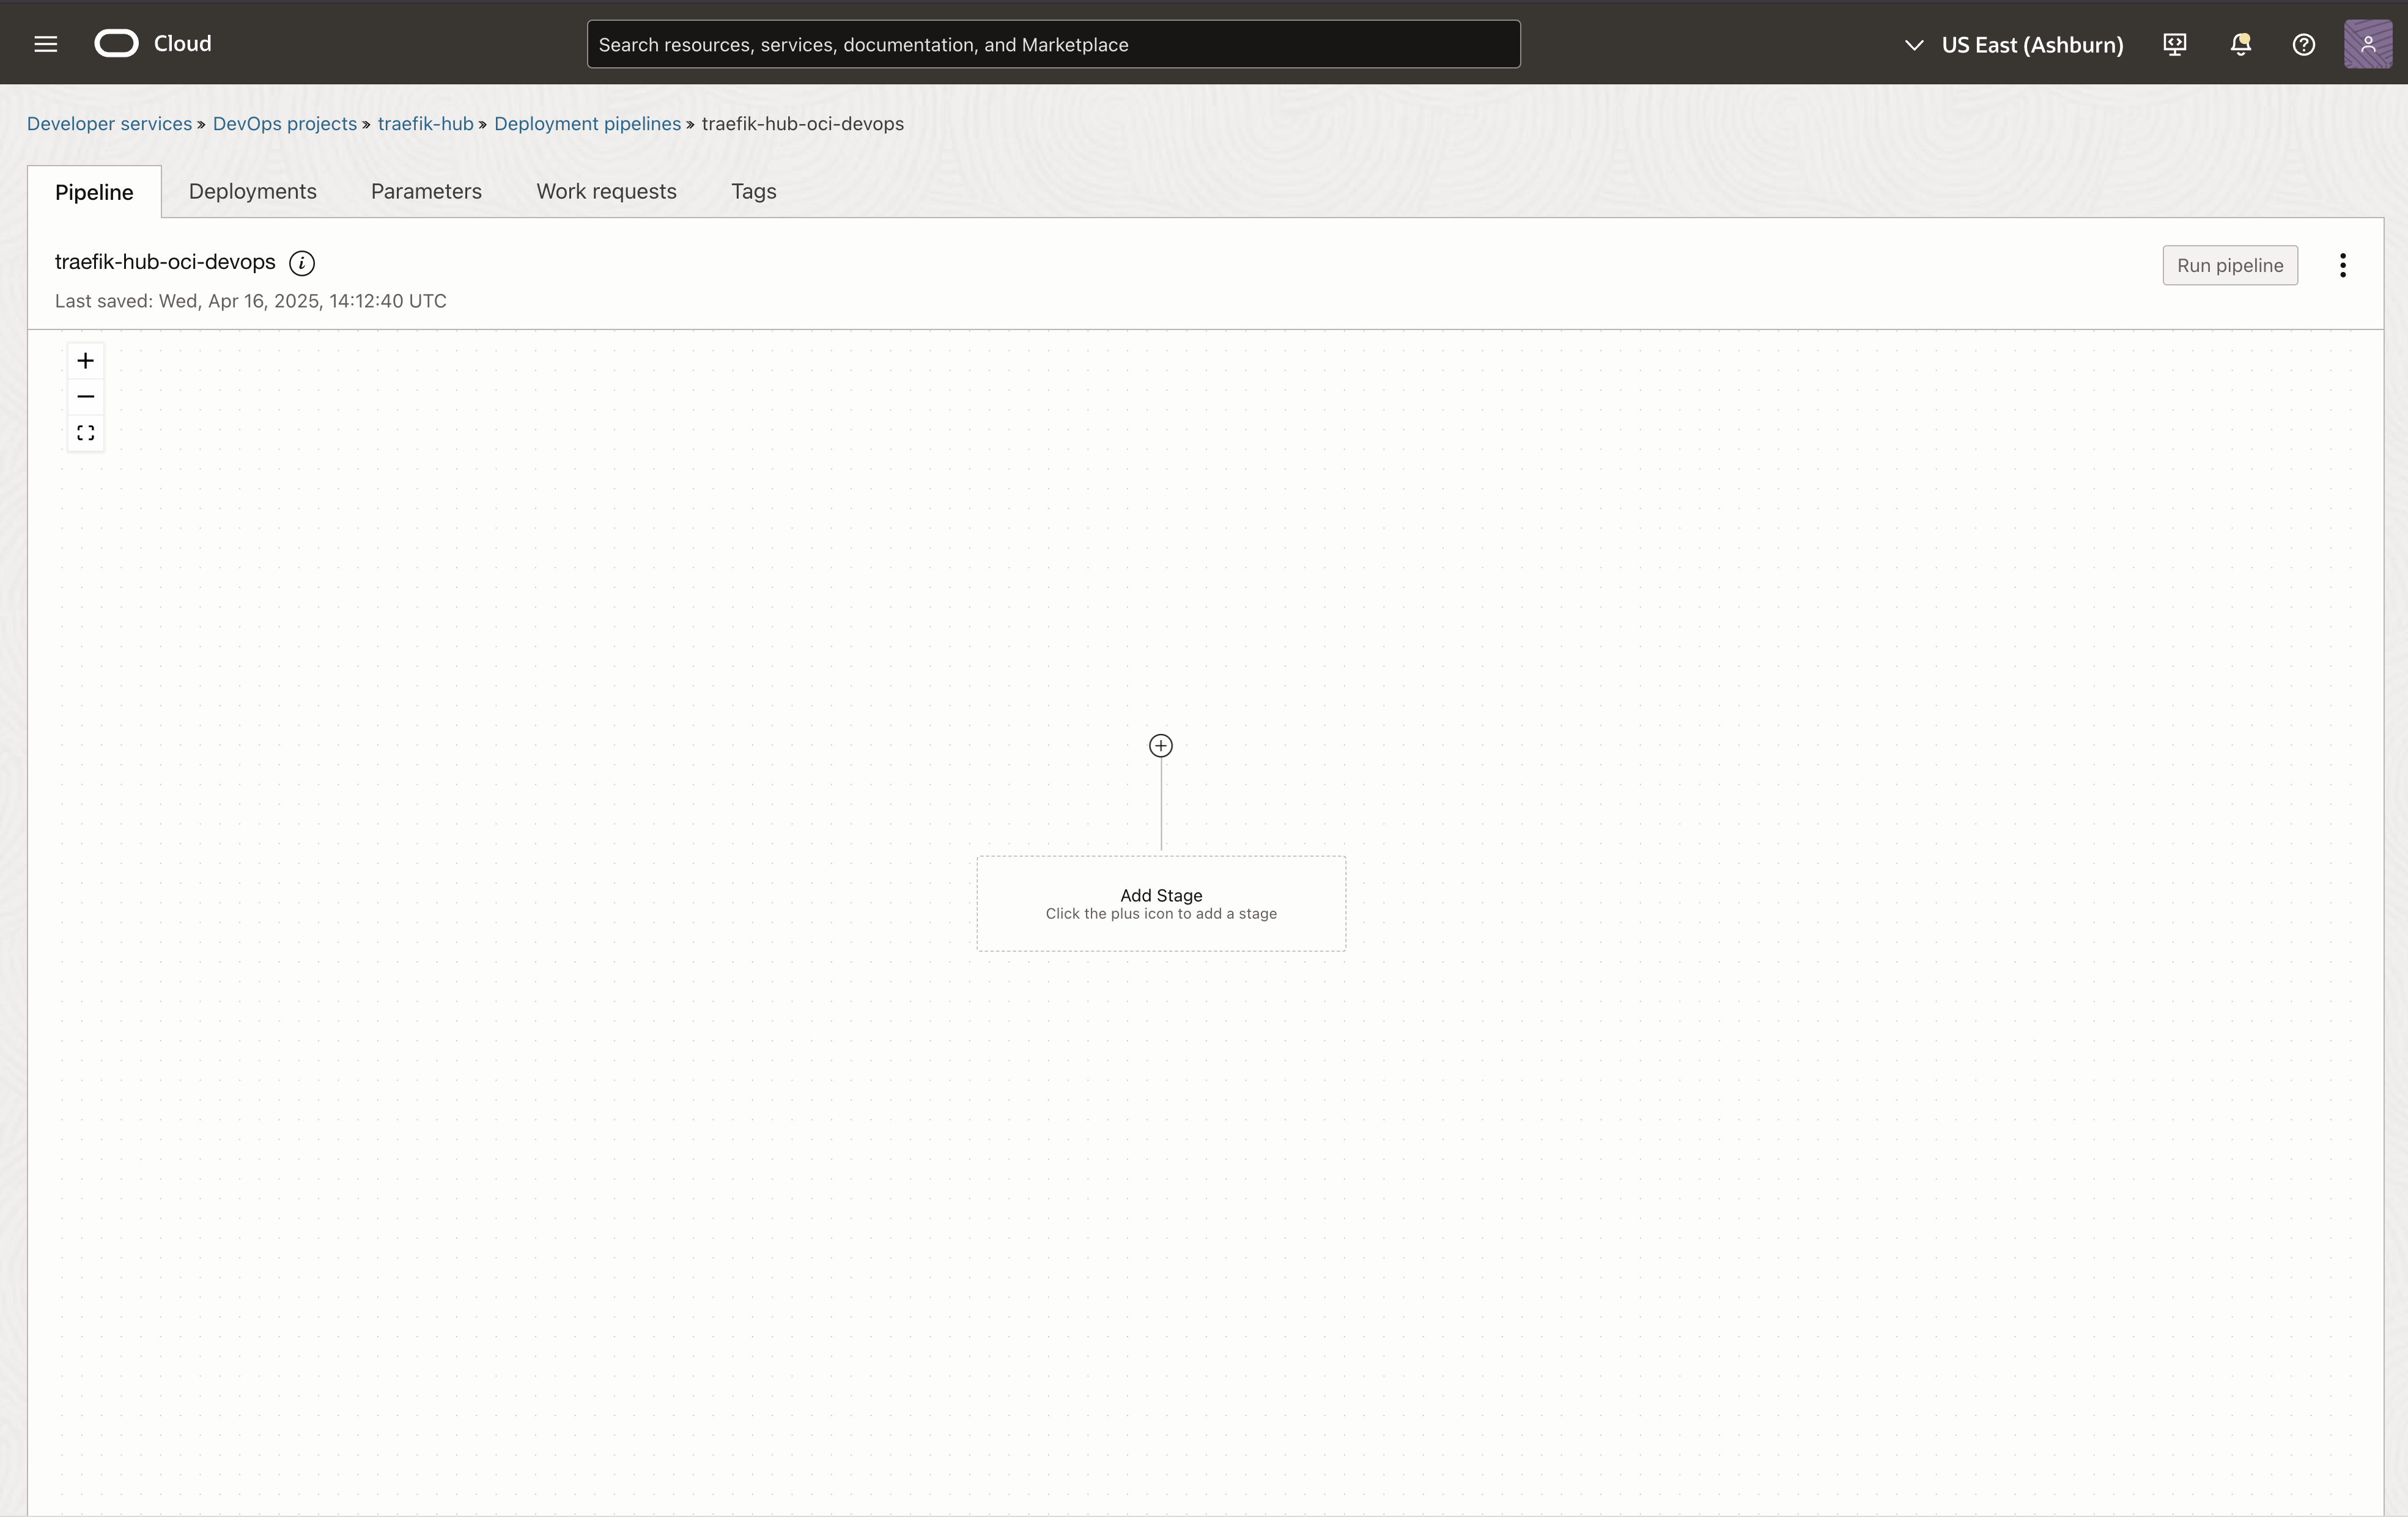Switch to the Parameters tab
This screenshot has height=1517, width=2408.
(426, 191)
